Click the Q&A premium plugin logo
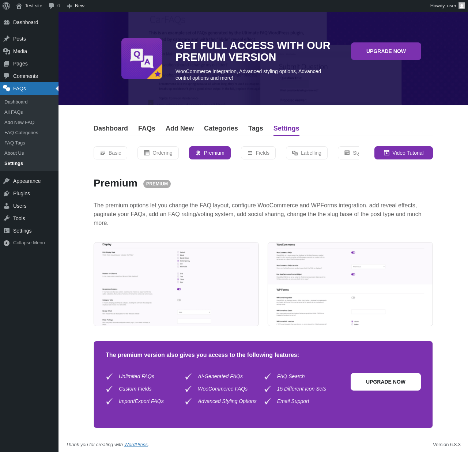Image resolution: width=468 pixels, height=452 pixels. [142, 59]
